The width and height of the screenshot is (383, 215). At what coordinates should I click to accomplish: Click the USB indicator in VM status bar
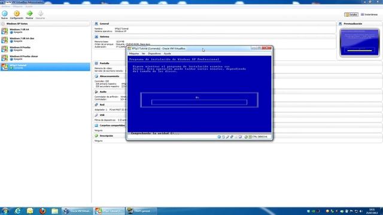(227, 137)
